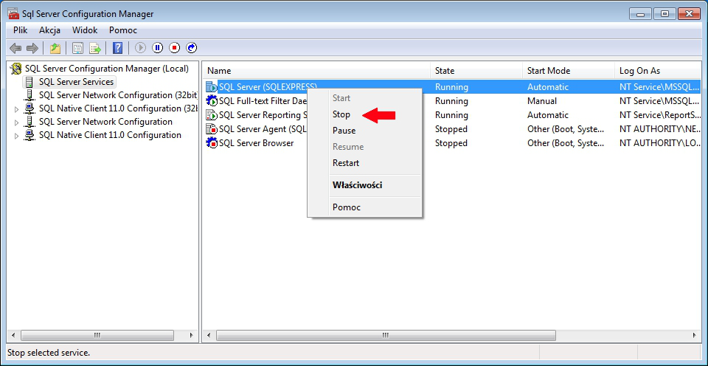
Task: Click the services list scroll left arrow
Action: [x=209, y=335]
